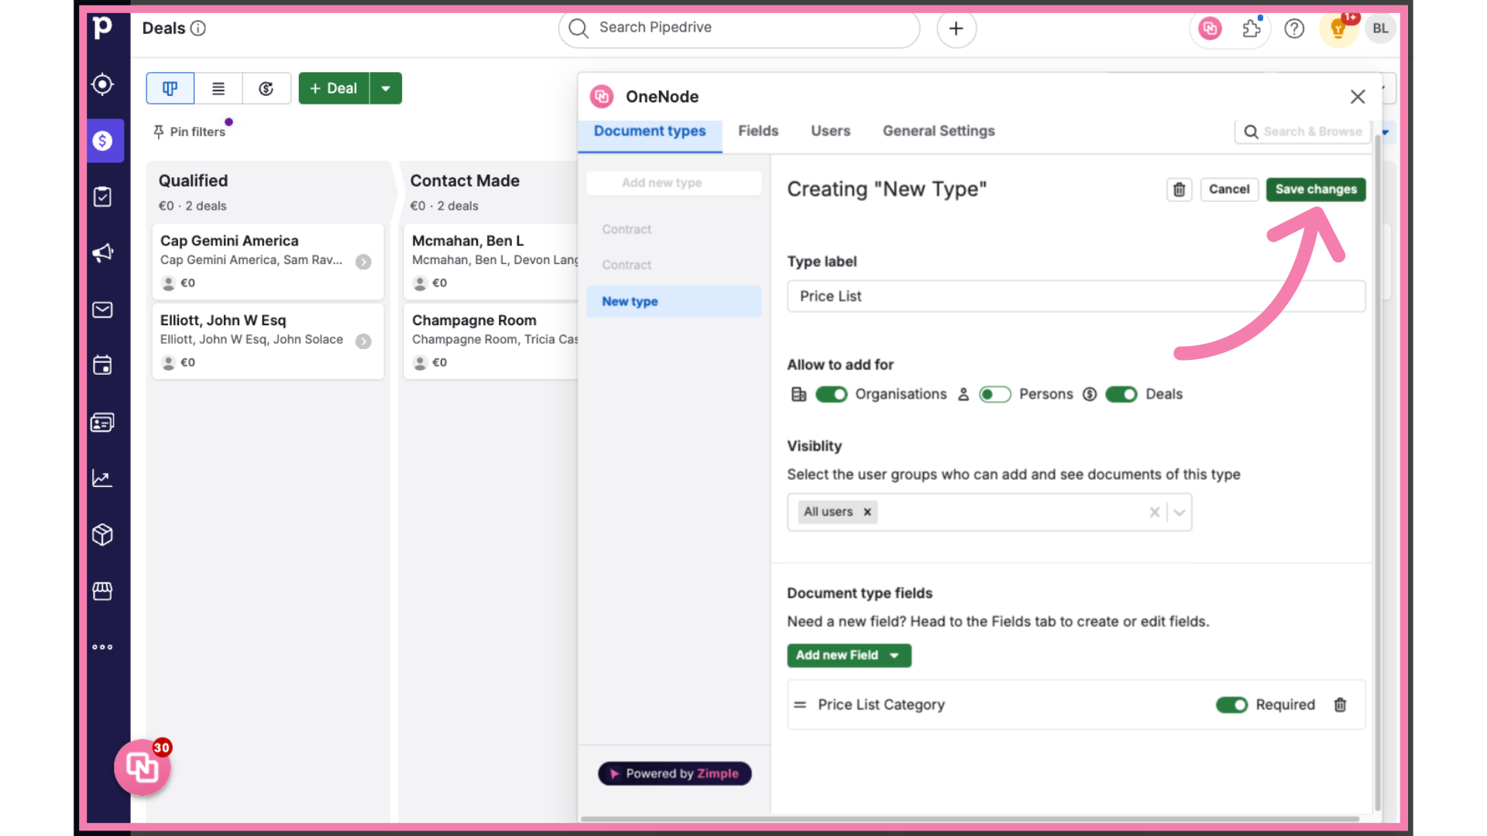Screen dimensions: 1487x836
Task: Remove the All users tag
Action: (867, 512)
